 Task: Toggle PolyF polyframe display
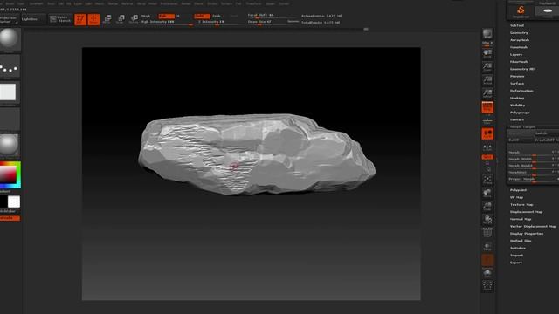coord(487,233)
